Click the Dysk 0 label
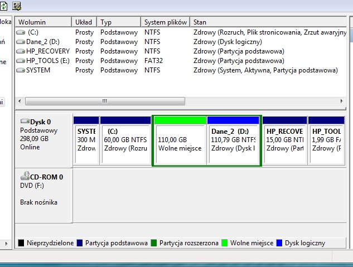353x267 pixels. click(41, 122)
